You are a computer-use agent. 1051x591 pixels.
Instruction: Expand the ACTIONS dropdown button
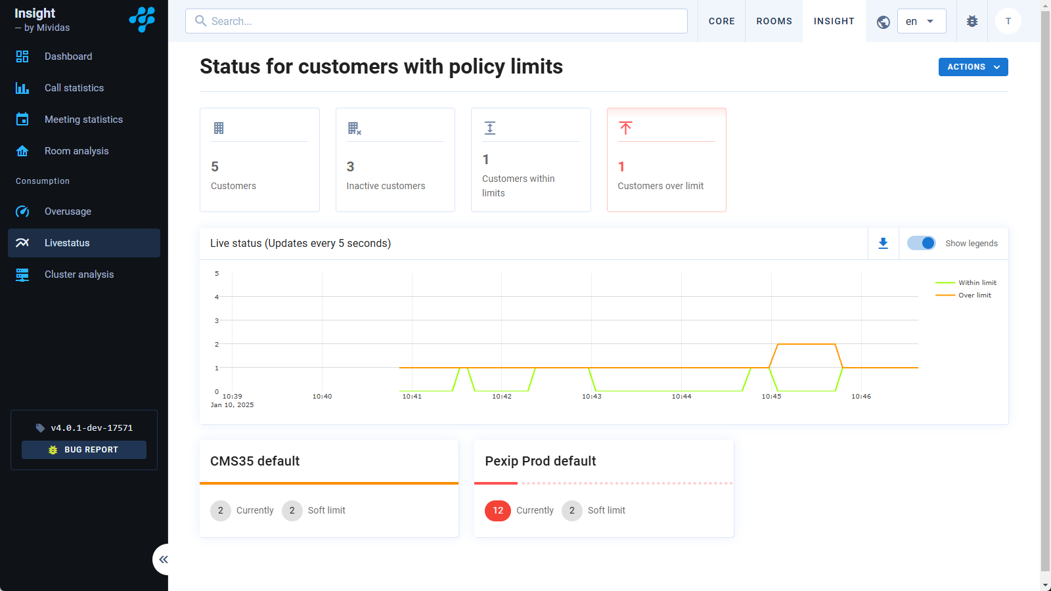pyautogui.click(x=973, y=67)
